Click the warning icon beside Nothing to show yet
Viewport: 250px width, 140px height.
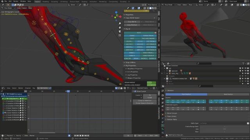(x=167, y=135)
